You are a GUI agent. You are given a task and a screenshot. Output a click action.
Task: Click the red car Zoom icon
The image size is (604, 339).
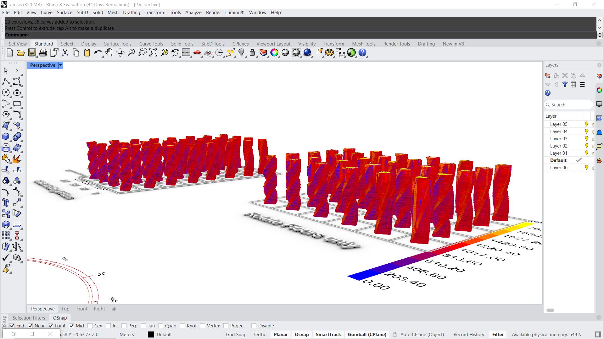tap(197, 53)
